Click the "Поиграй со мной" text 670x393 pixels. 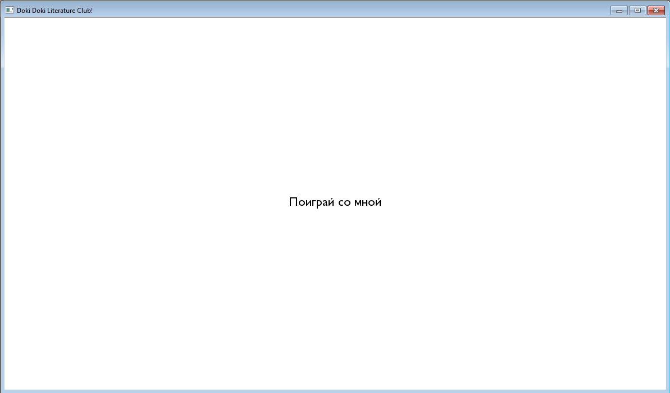(335, 202)
